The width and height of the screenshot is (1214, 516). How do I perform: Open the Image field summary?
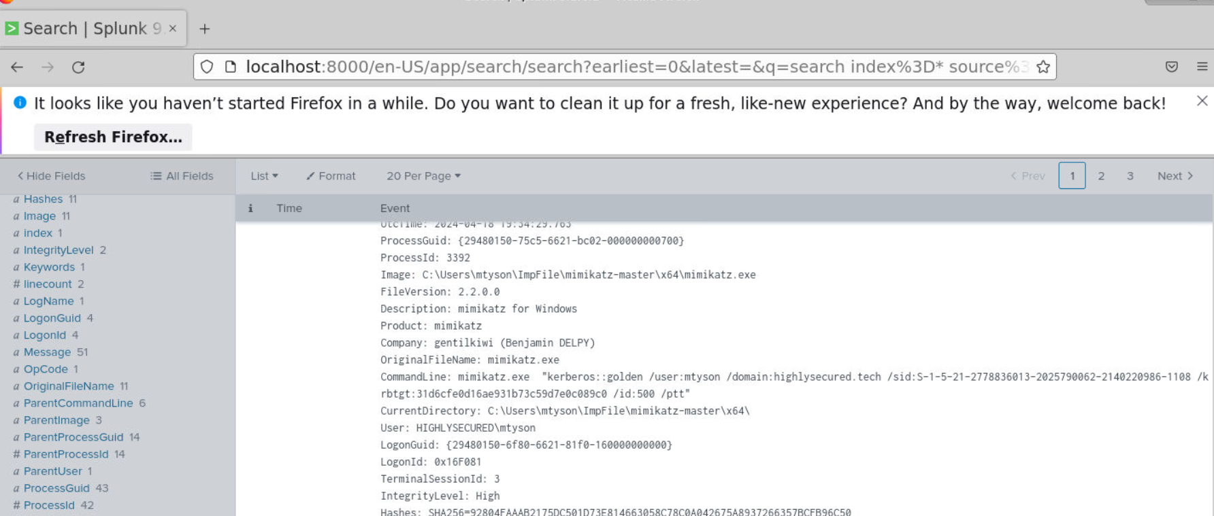[x=39, y=216]
